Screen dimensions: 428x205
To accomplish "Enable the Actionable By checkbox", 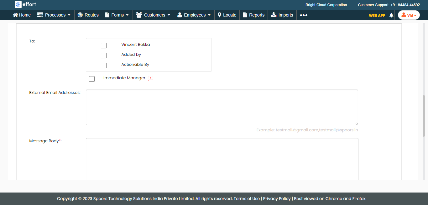I will pos(104,66).
